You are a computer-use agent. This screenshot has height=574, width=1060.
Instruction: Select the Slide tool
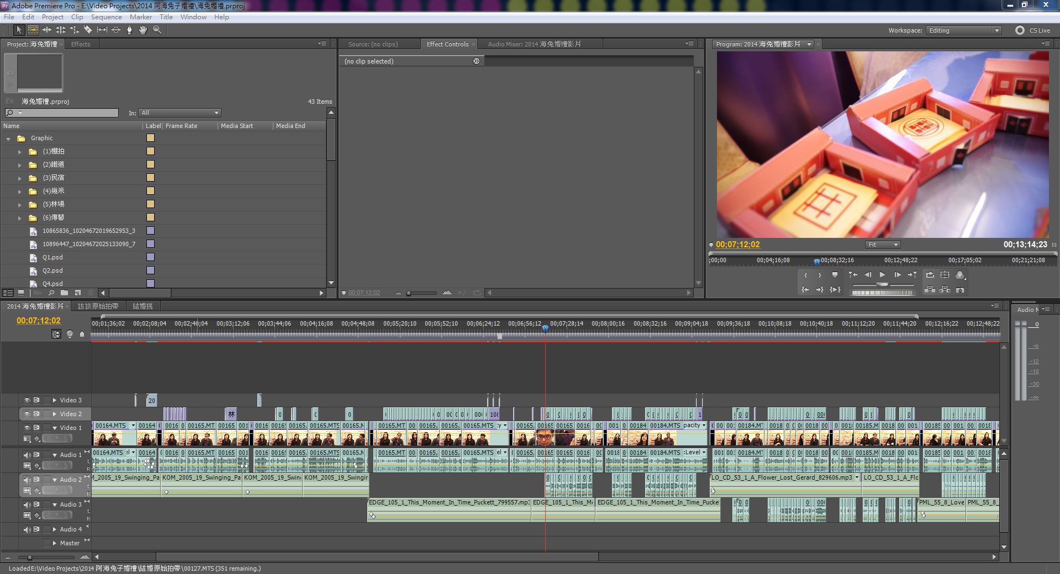(x=116, y=30)
